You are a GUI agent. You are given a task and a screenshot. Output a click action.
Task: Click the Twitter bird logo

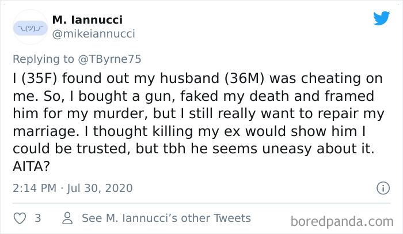coord(381,18)
